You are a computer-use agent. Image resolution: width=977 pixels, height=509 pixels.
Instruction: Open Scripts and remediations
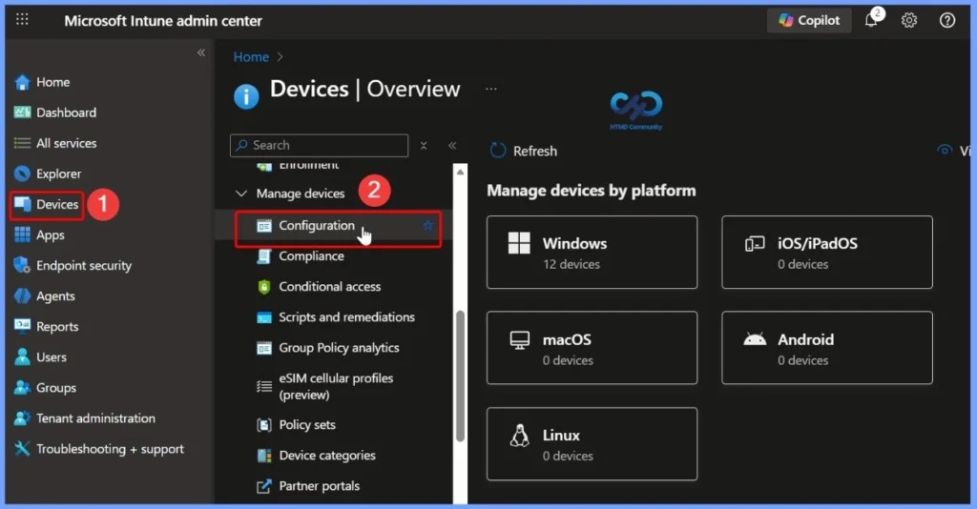pyautogui.click(x=346, y=317)
